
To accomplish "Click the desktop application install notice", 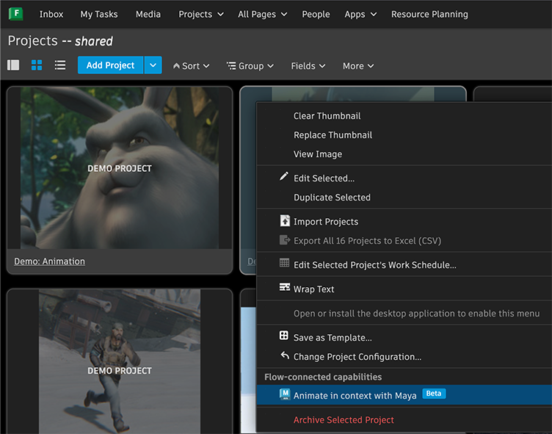I will [x=416, y=314].
